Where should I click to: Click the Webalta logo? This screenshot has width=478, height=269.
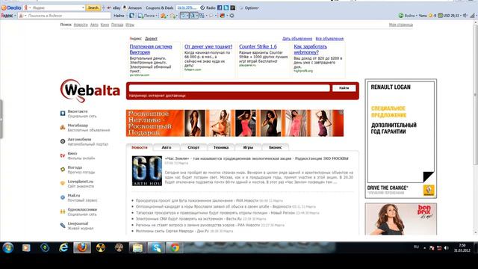point(90,90)
